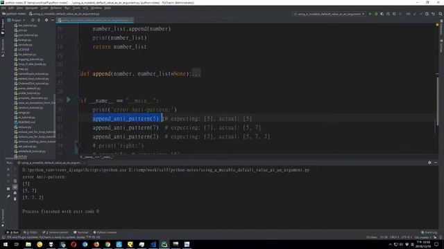This screenshot has width=444, height=249.
Task: Open project view settings gear
Action: pos(46,20)
